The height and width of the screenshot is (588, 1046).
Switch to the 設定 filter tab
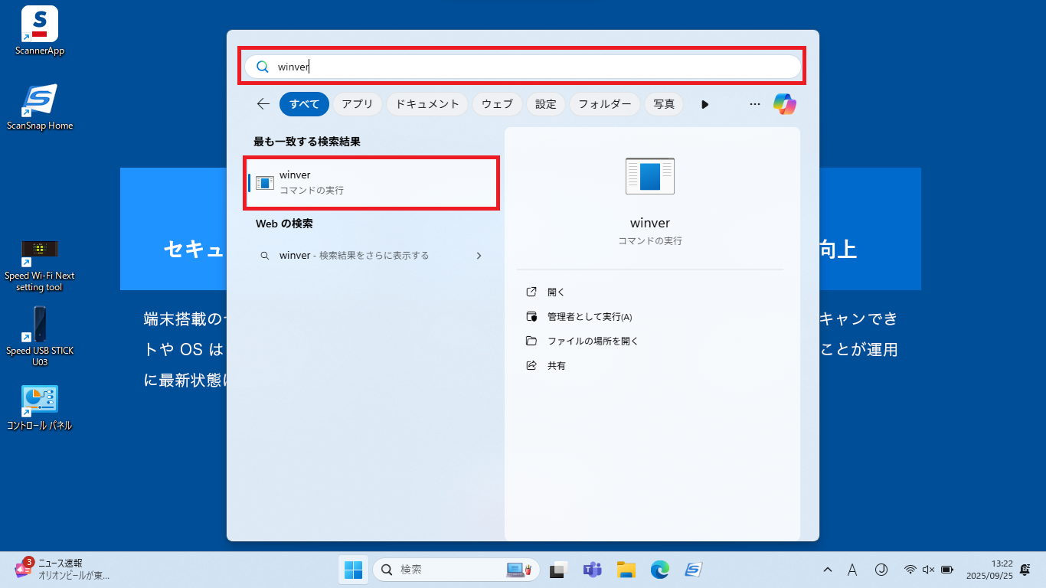click(x=546, y=104)
